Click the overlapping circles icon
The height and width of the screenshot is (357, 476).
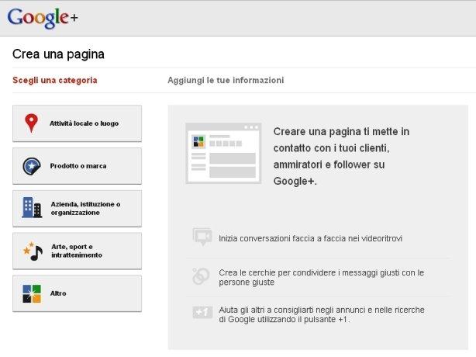[x=201, y=276]
